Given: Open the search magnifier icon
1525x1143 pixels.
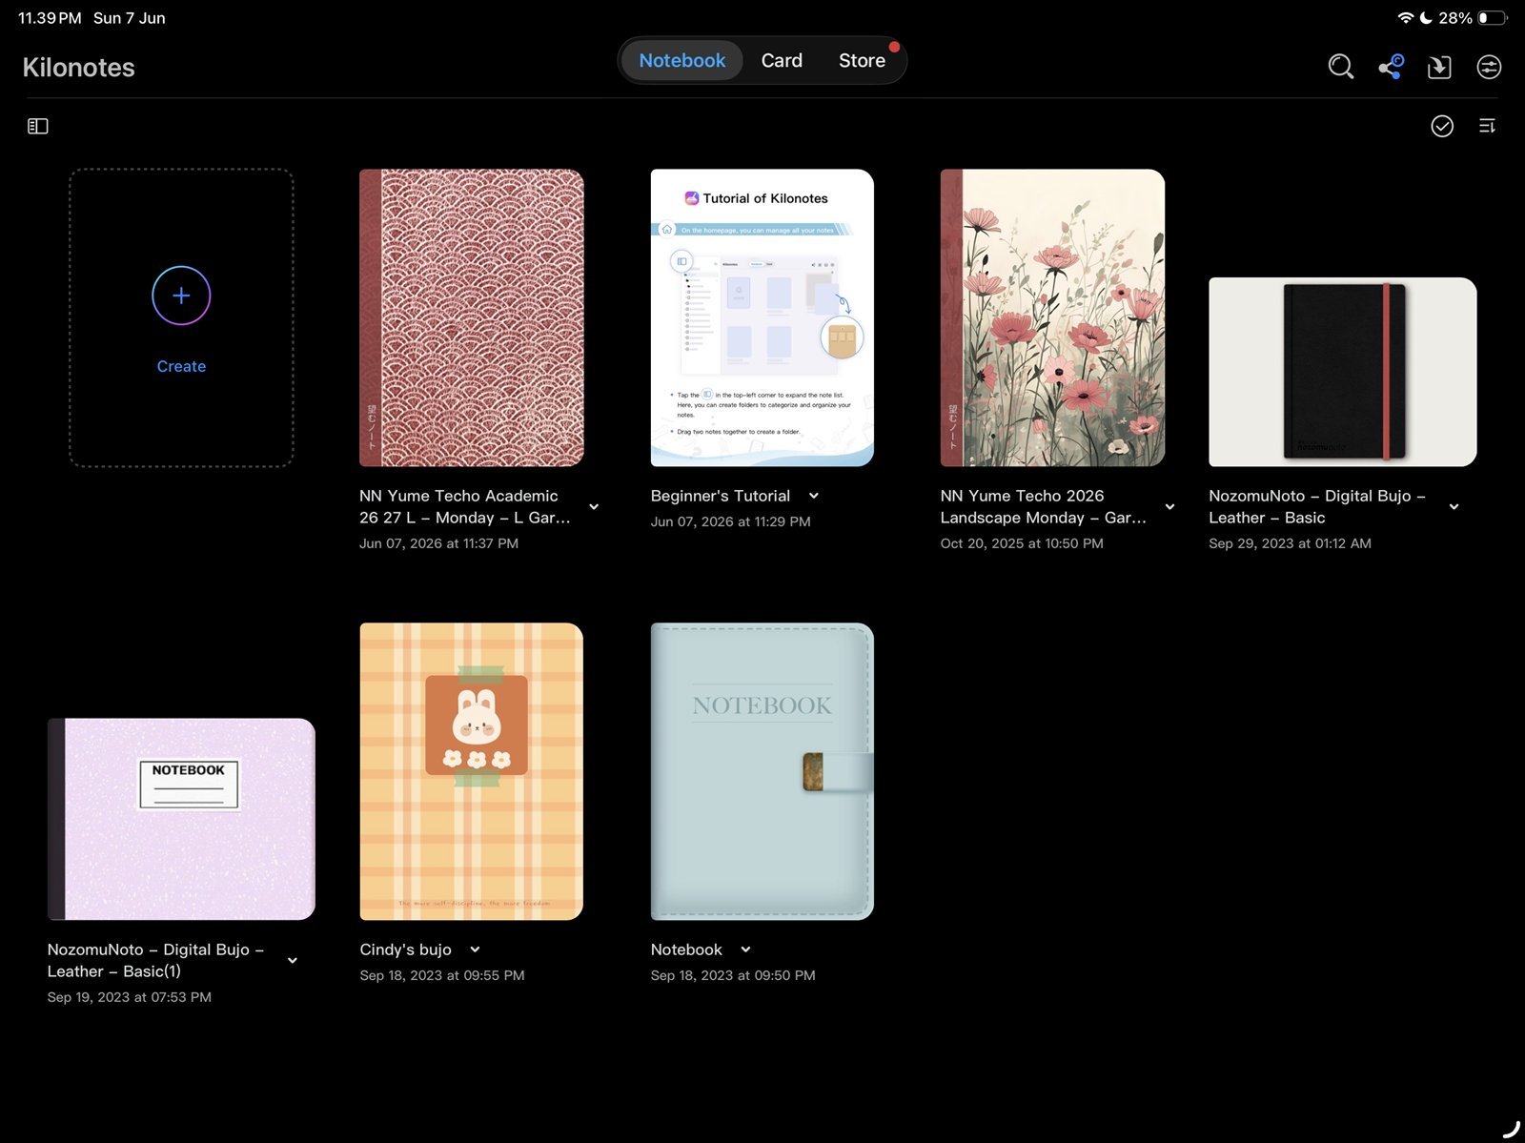Looking at the screenshot, I should click(x=1340, y=67).
